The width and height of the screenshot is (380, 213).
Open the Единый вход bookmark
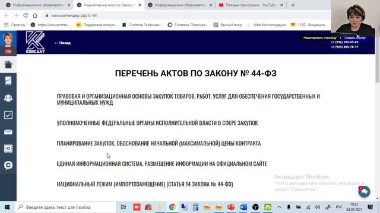(228, 25)
